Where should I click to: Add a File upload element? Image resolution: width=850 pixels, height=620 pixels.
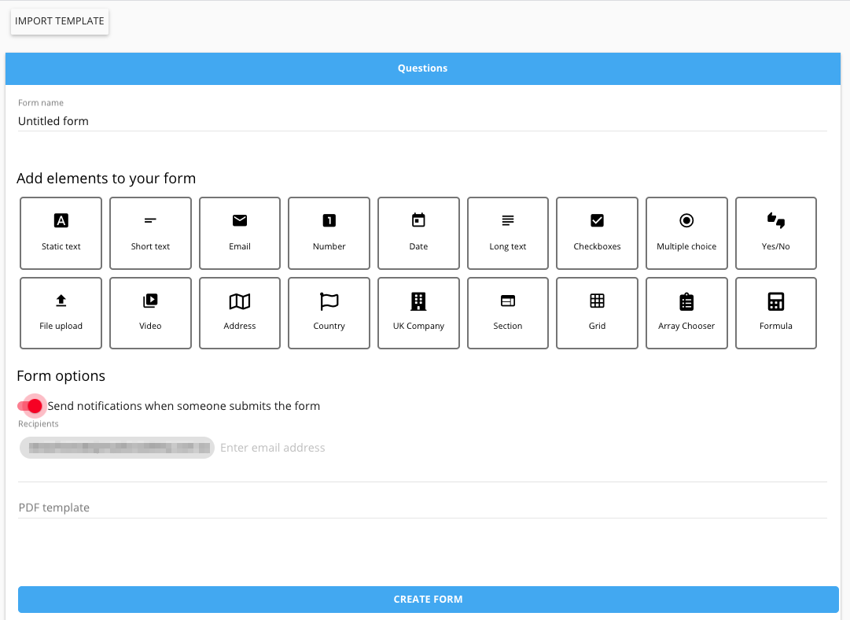61,312
